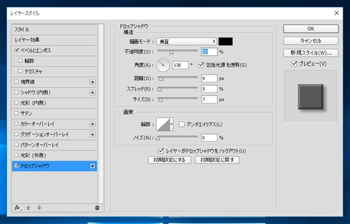Enable the 光彩 (内側) checkbox
The width and height of the screenshot is (350, 224).
point(16,102)
